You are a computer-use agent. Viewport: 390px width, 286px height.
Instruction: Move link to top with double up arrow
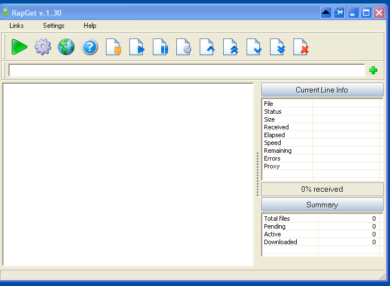click(x=230, y=47)
